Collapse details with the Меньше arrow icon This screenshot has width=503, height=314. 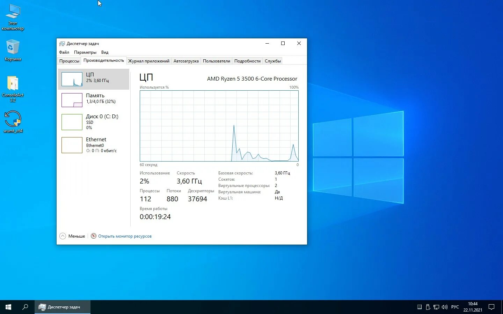point(63,236)
